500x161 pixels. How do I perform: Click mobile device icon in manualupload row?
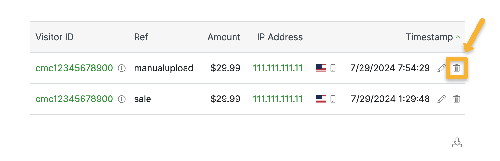click(333, 68)
